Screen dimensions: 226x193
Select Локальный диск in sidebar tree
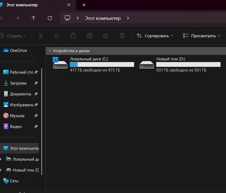point(22,159)
